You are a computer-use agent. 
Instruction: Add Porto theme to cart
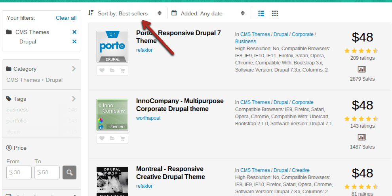coord(122,71)
